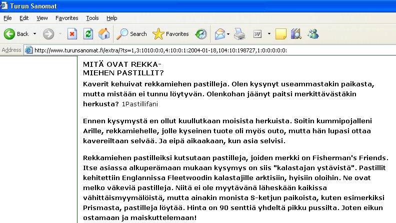Click the Forward arrow button

(48, 34)
